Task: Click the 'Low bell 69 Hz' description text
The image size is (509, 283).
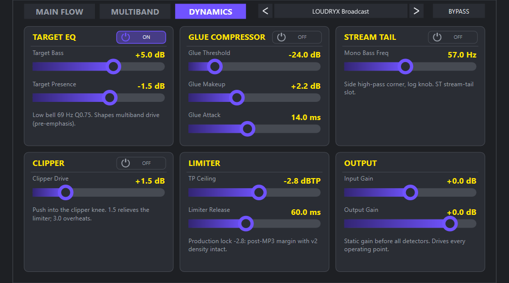Action: coord(96,119)
